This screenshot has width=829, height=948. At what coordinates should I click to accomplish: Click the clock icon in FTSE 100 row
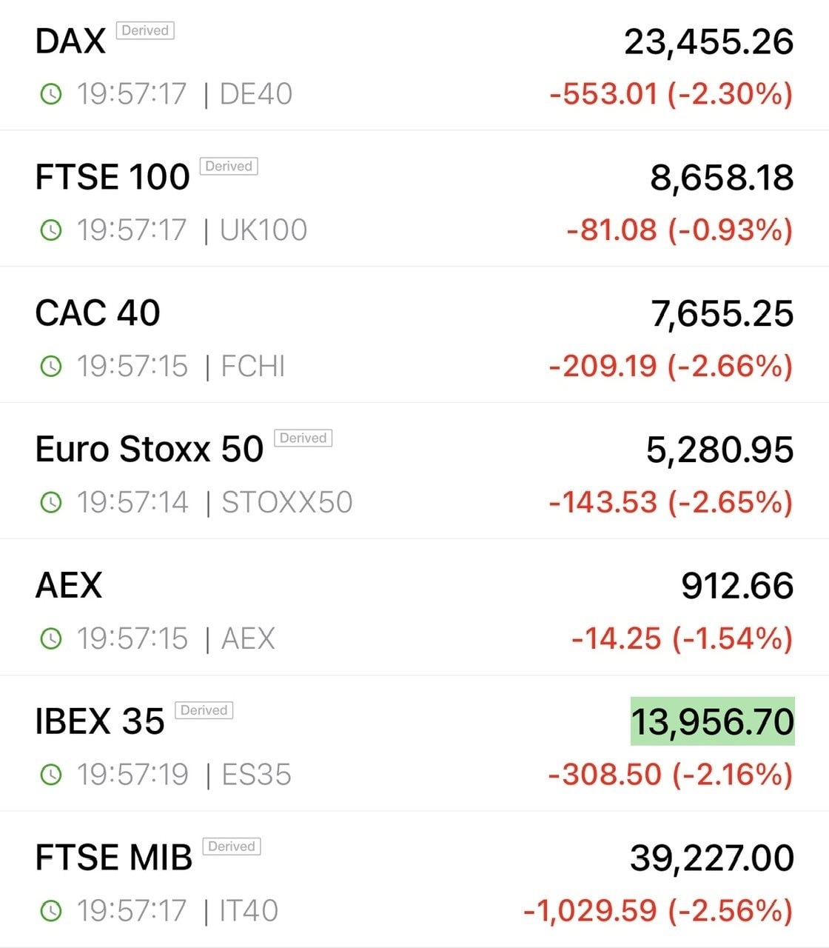50,230
